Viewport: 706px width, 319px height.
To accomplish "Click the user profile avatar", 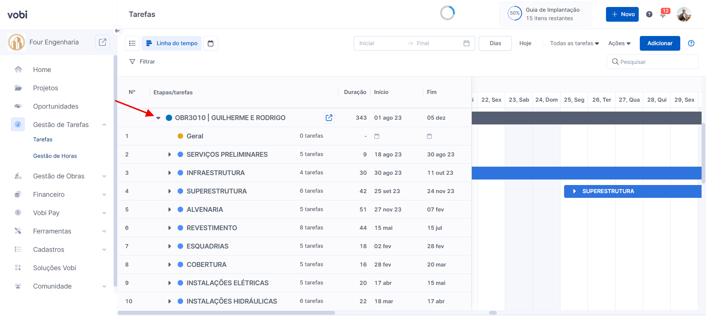I will click(684, 14).
